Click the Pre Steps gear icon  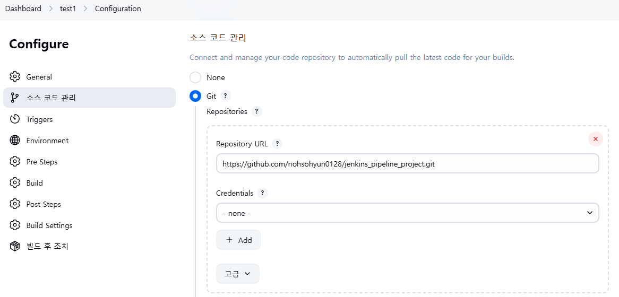15,162
